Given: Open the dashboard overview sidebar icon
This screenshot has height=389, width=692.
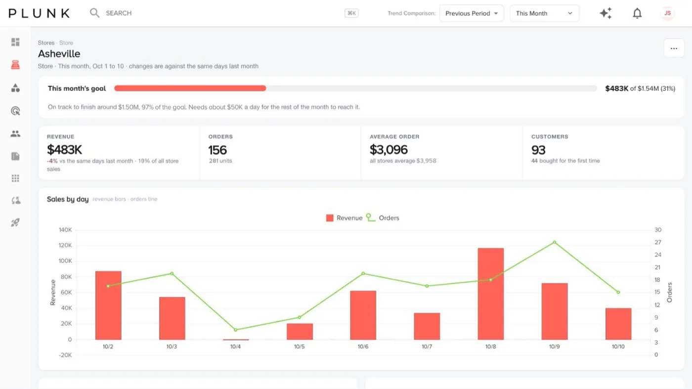Looking at the screenshot, I should (15, 42).
